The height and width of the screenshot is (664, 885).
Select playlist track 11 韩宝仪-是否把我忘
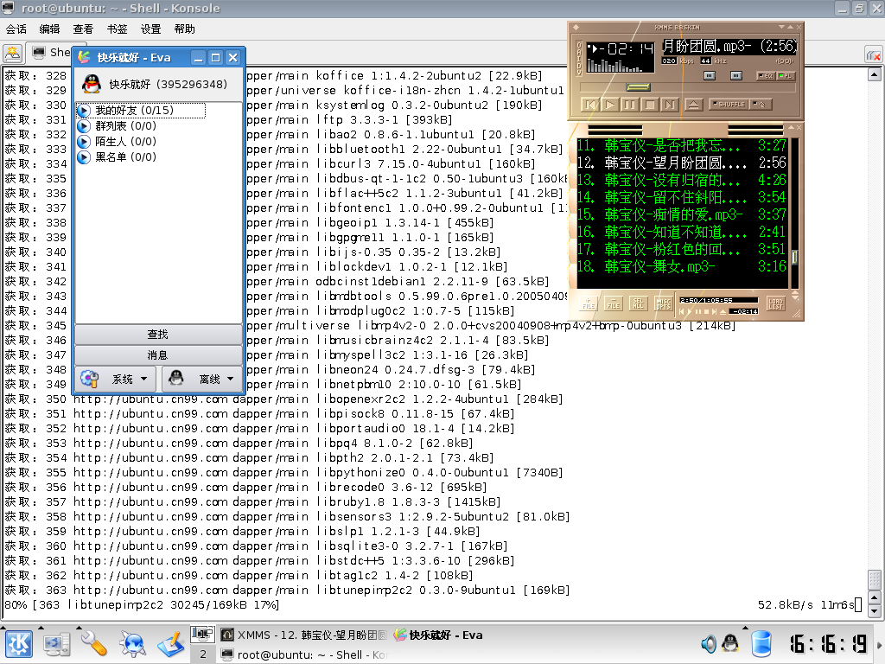[x=681, y=145]
